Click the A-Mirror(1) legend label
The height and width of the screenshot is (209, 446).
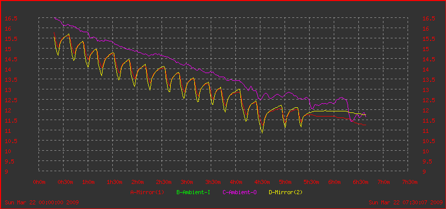pyautogui.click(x=147, y=192)
